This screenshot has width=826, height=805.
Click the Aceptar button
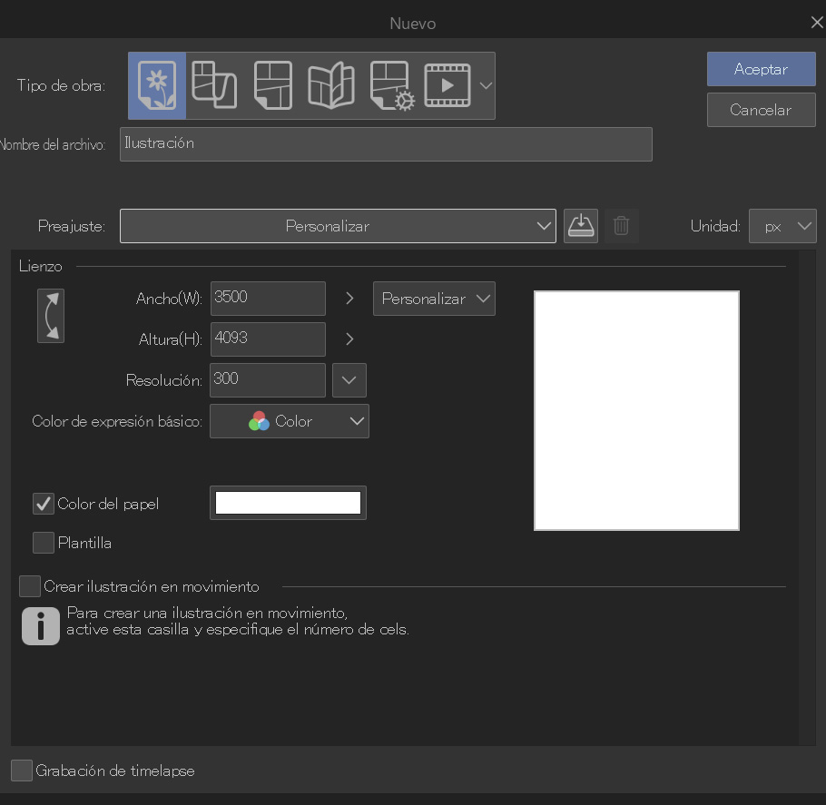pos(761,69)
